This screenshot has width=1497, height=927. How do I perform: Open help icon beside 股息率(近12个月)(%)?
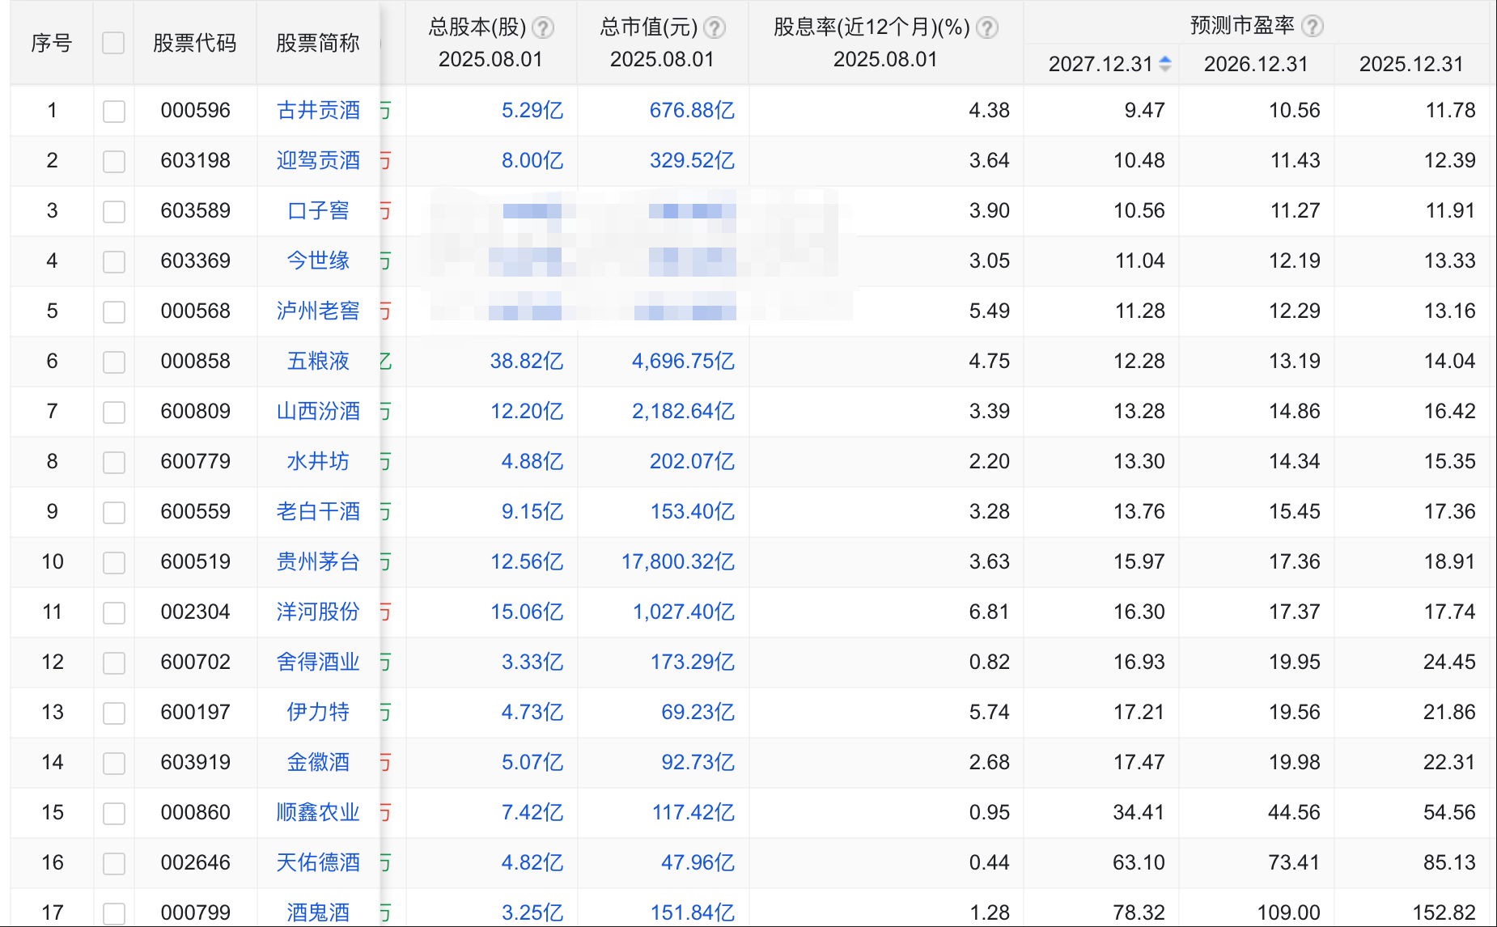[987, 28]
